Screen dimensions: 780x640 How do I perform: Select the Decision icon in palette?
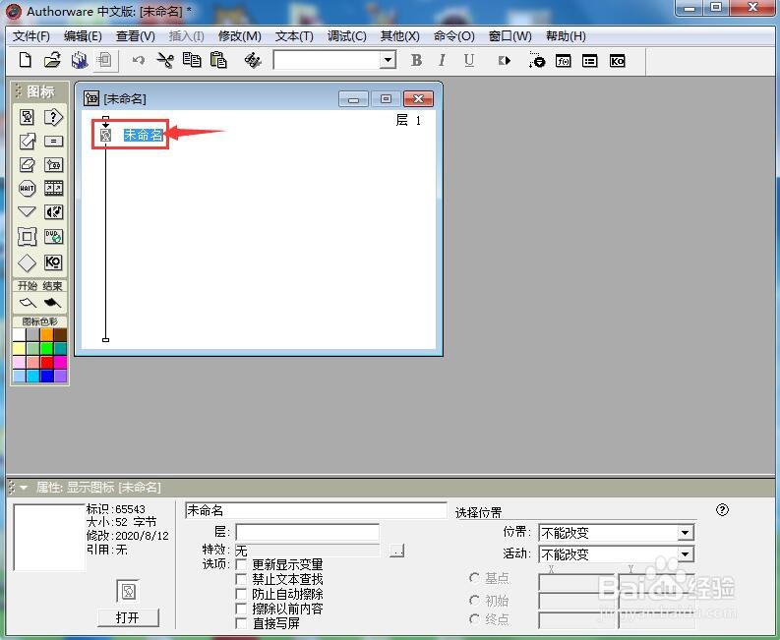(53, 117)
